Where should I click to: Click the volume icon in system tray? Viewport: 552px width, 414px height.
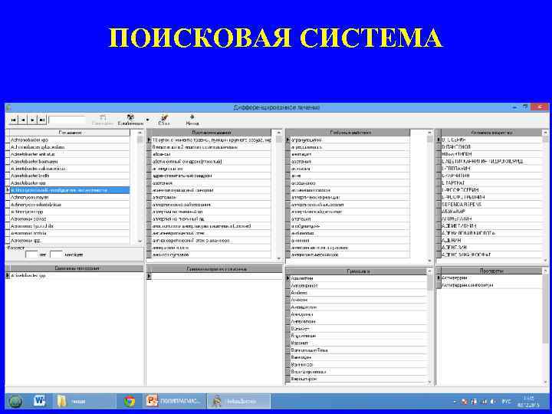(493, 401)
